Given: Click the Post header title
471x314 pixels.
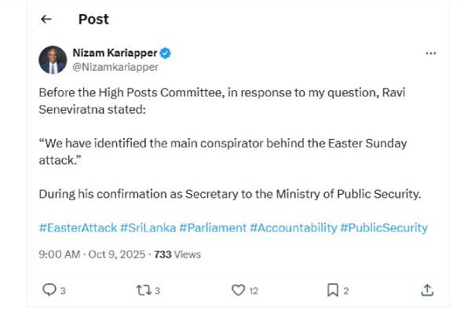Looking at the screenshot, I should [93, 20].
